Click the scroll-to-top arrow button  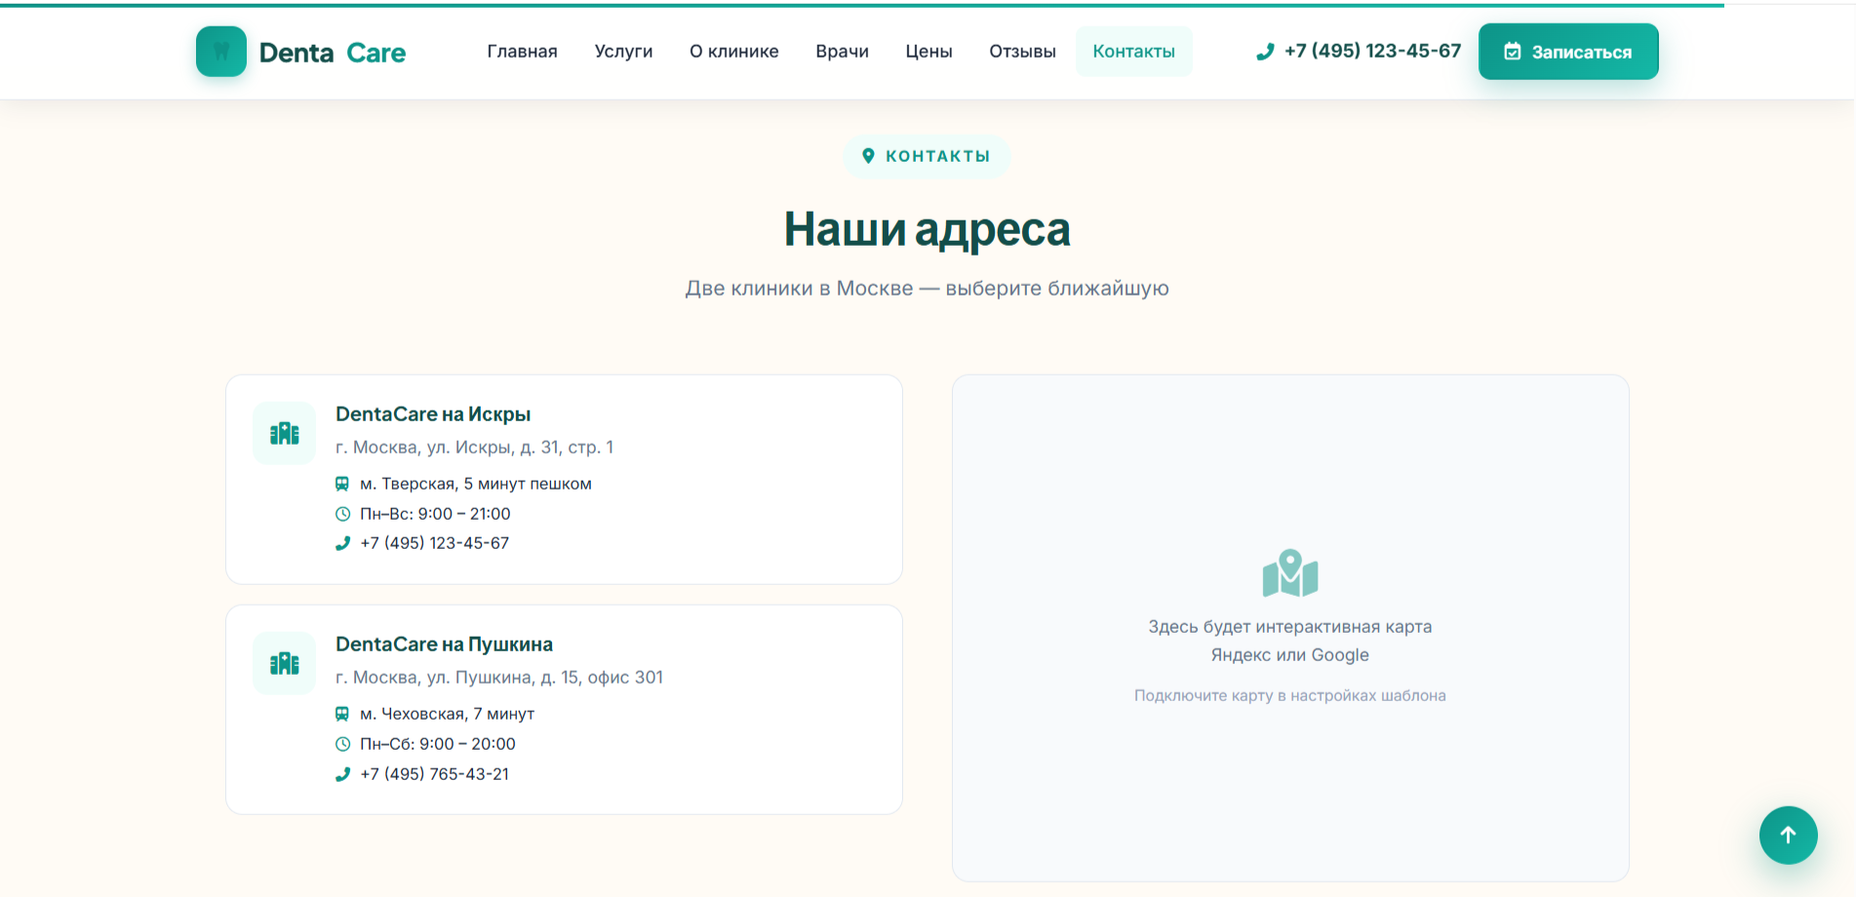(1788, 835)
